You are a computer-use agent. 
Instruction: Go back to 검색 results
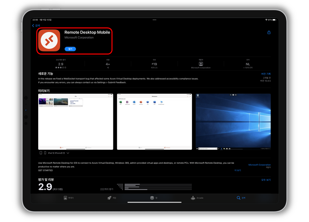36,25
